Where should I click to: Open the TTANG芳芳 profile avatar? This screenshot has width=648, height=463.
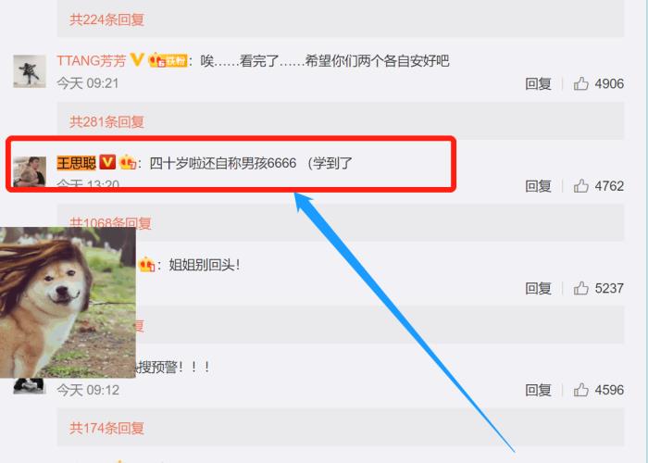coord(30,71)
